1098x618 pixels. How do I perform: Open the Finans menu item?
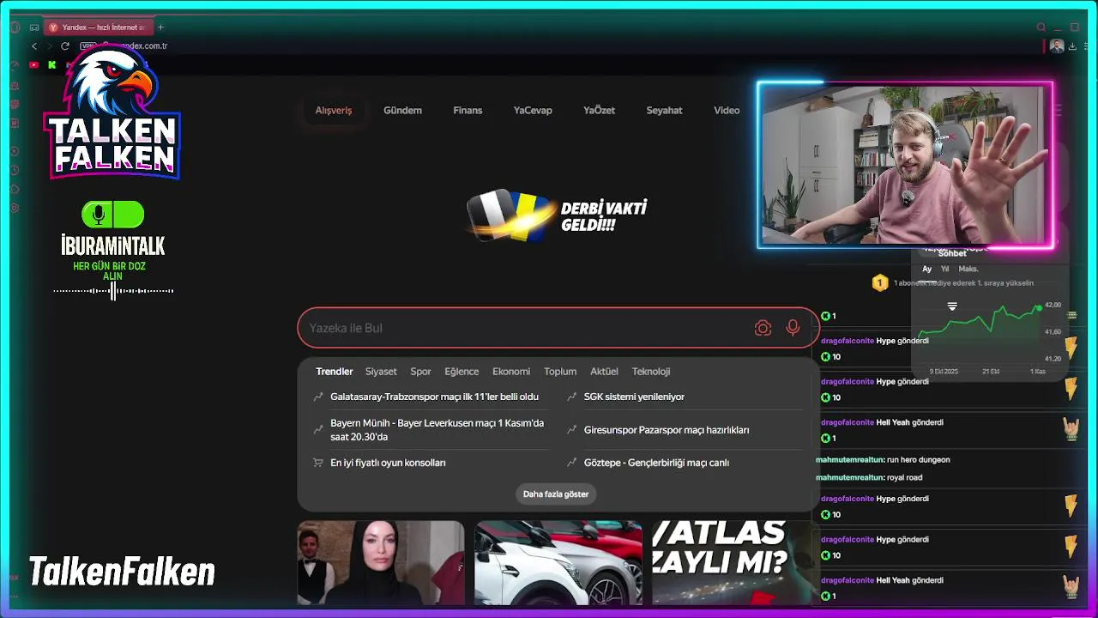coord(468,110)
